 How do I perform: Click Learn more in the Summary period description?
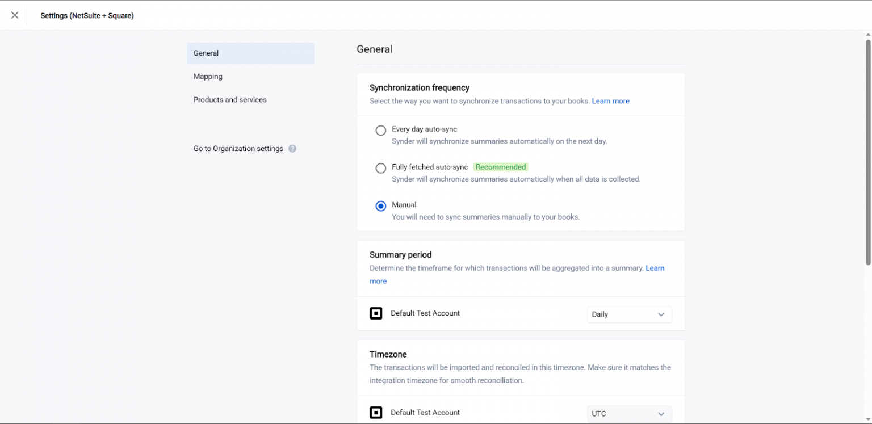(654, 268)
